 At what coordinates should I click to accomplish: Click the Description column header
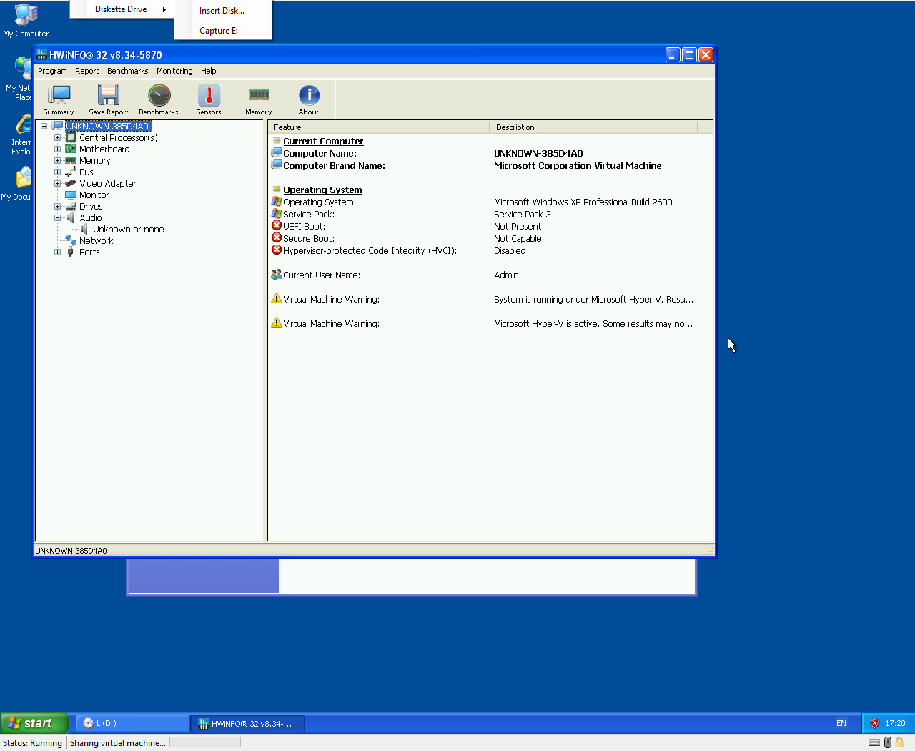593,127
